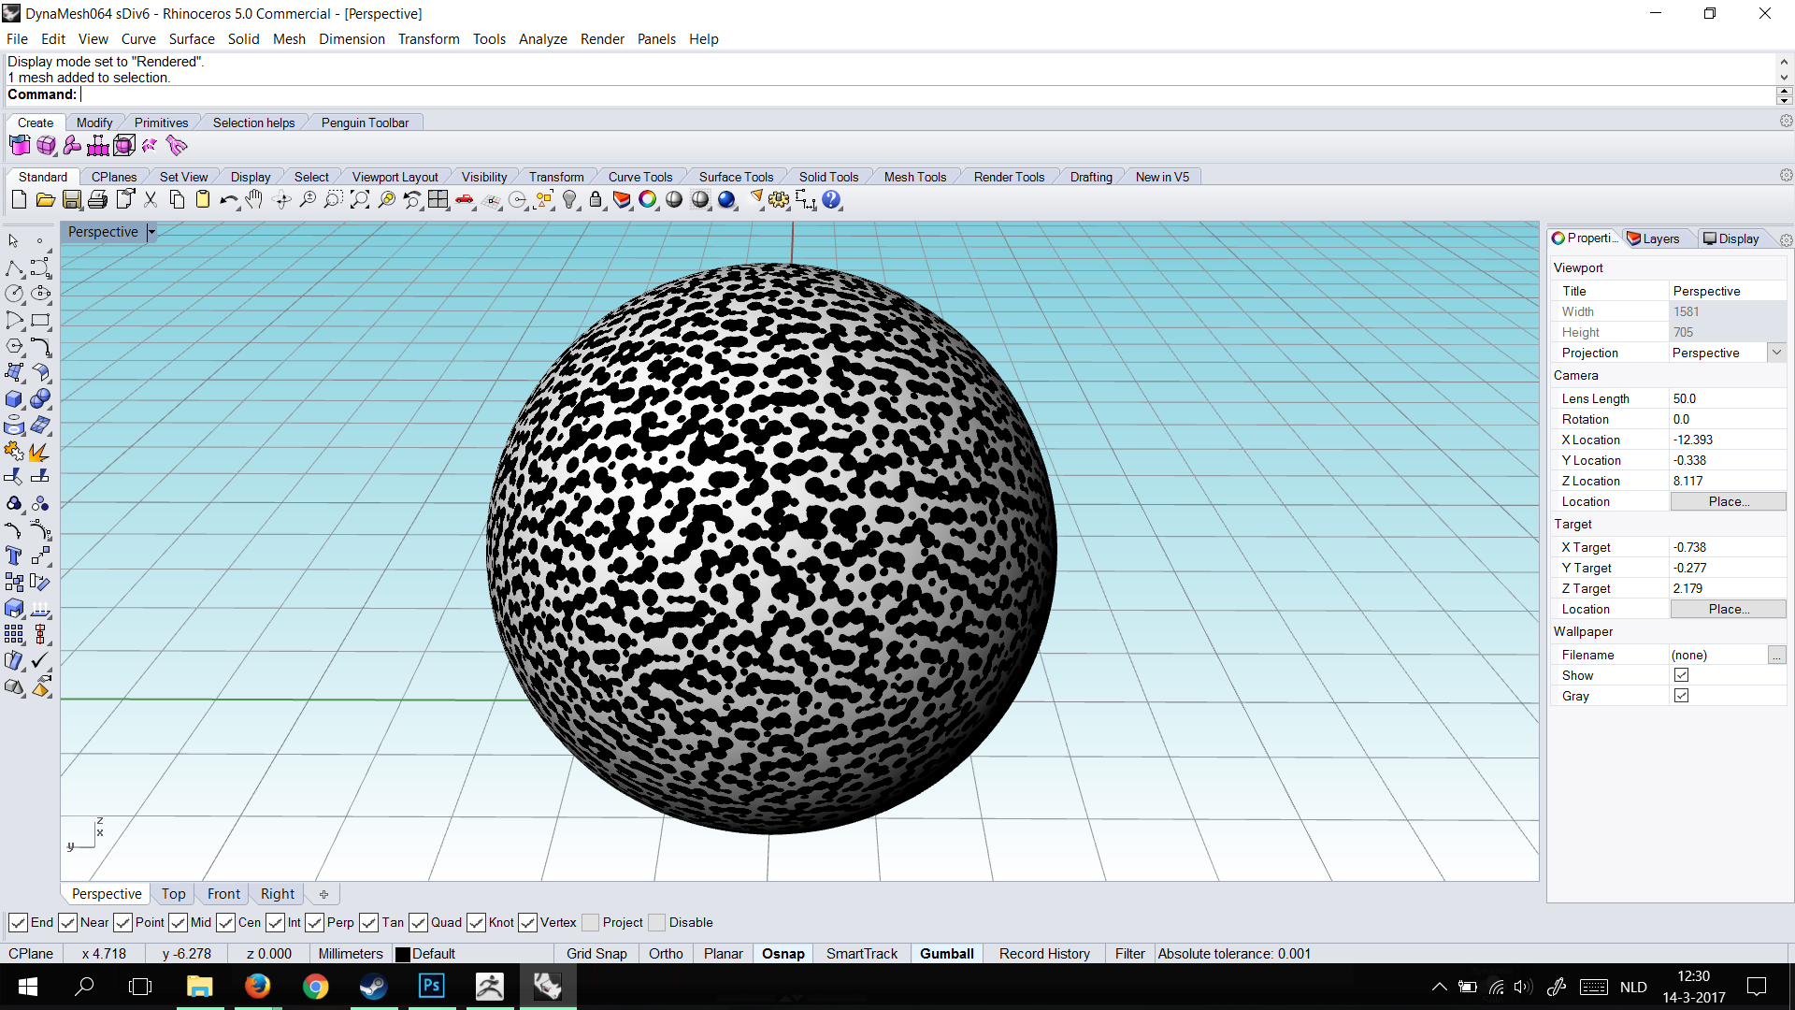
Task: Show hidden system tray icons chevron
Action: (x=1439, y=987)
